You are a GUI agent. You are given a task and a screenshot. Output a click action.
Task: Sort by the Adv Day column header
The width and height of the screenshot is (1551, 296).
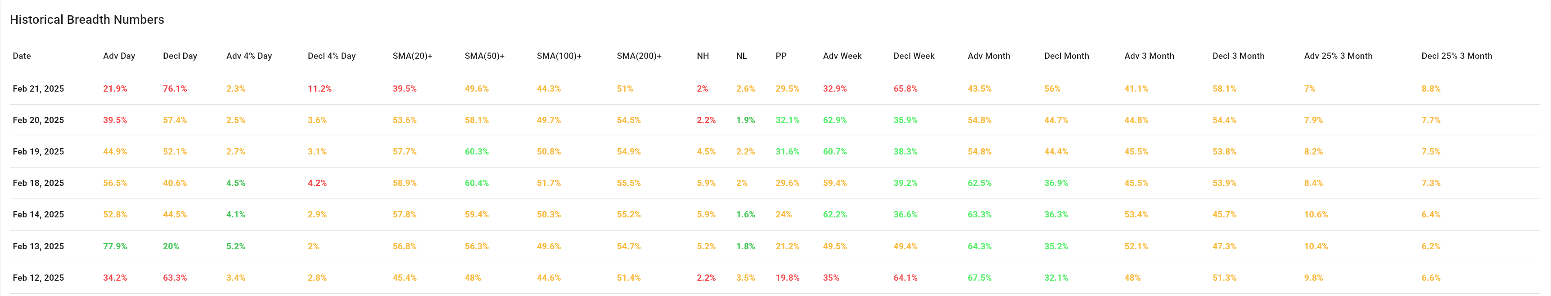(119, 56)
